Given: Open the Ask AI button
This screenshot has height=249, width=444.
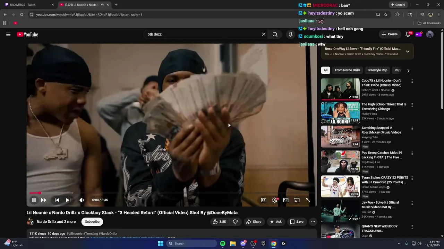Looking at the screenshot, I should (276, 222).
